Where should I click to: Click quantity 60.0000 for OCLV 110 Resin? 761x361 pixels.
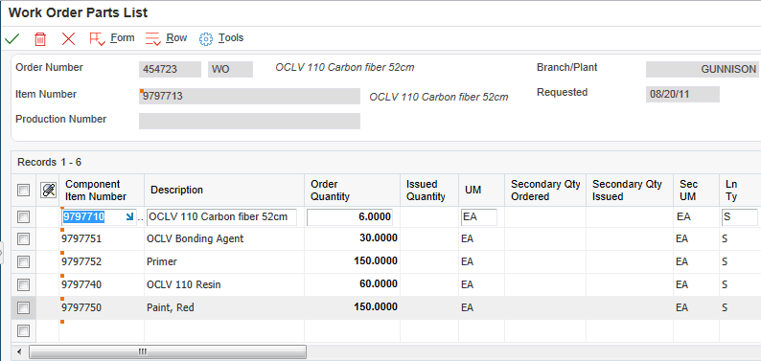(379, 284)
